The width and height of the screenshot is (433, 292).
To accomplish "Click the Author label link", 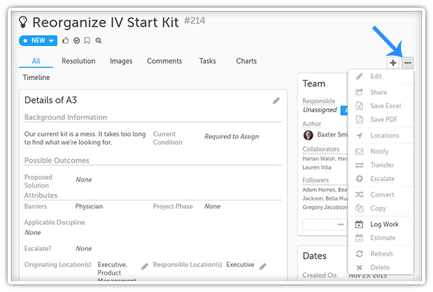I will (x=312, y=124).
